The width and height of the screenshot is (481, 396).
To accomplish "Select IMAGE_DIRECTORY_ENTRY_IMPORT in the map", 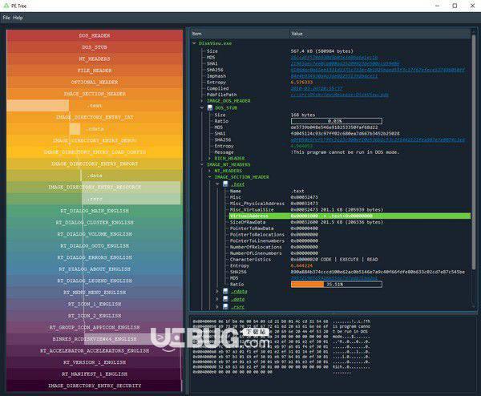I will 95,164.
